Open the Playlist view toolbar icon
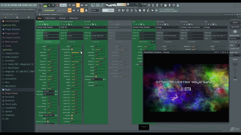This screenshot has width=241, height=135. (119, 10)
